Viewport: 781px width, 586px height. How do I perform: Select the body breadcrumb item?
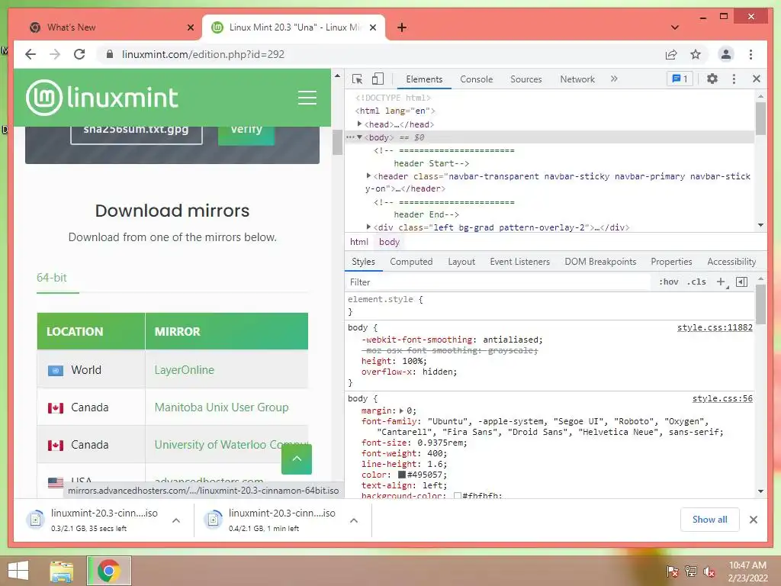[389, 242]
